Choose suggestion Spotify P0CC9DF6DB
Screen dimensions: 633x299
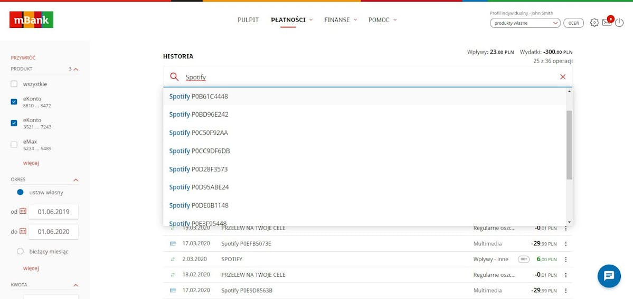pos(364,151)
